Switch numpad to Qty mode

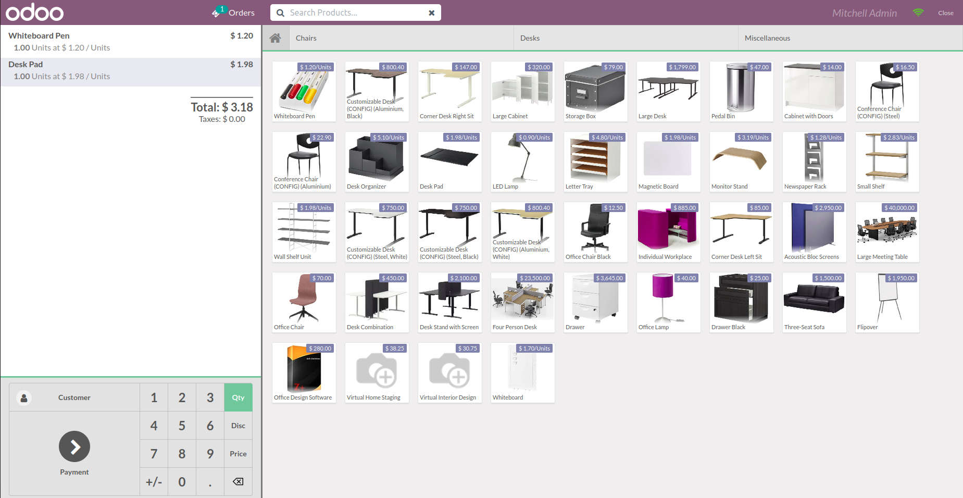click(x=238, y=397)
